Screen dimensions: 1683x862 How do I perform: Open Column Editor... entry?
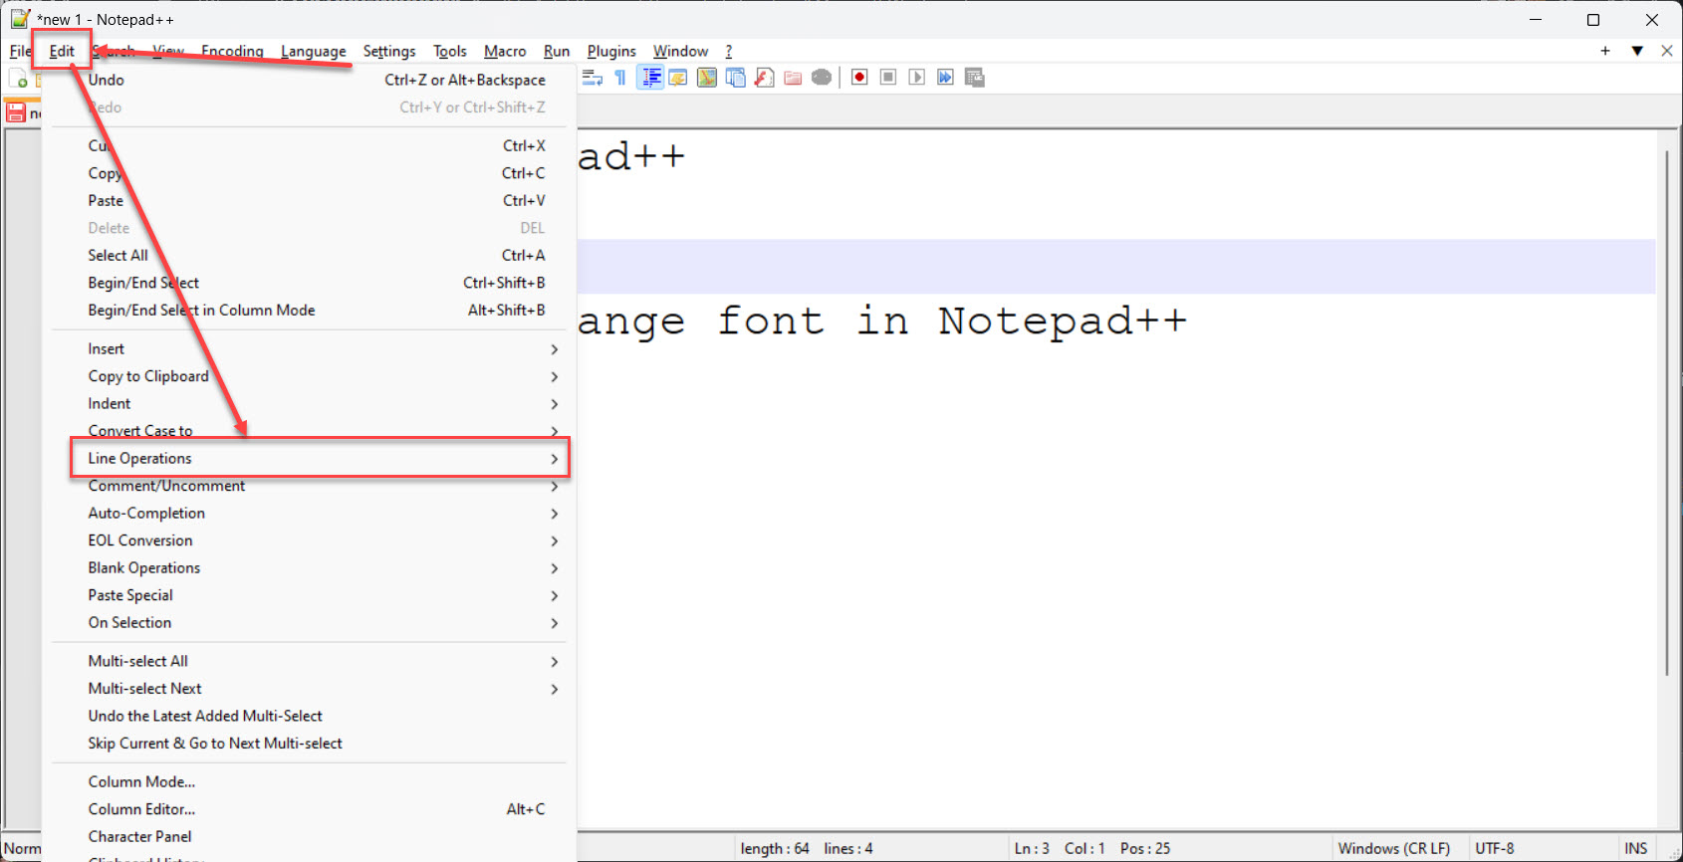click(310, 809)
